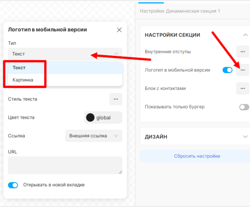Image resolution: width=250 pixels, height=207 pixels.
Task: Click the resize handle of the URL textarea
Action: pyautogui.click(x=120, y=172)
